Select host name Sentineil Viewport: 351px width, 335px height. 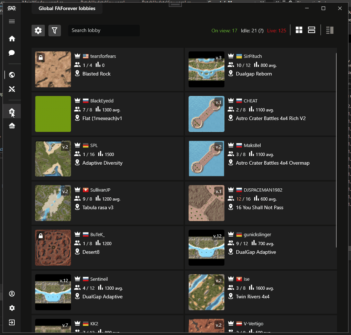(99, 279)
